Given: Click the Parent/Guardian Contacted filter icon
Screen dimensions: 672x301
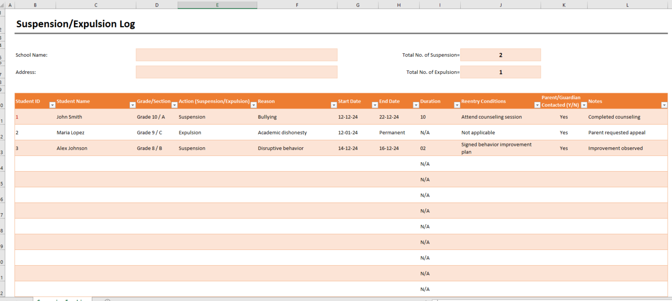Looking at the screenshot, I should [584, 105].
